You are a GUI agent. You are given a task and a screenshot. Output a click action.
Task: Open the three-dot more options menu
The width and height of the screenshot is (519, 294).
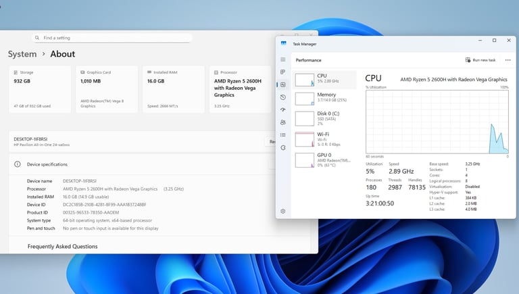pos(508,60)
